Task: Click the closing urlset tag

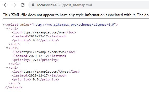Action: pyautogui.click(x=14, y=87)
